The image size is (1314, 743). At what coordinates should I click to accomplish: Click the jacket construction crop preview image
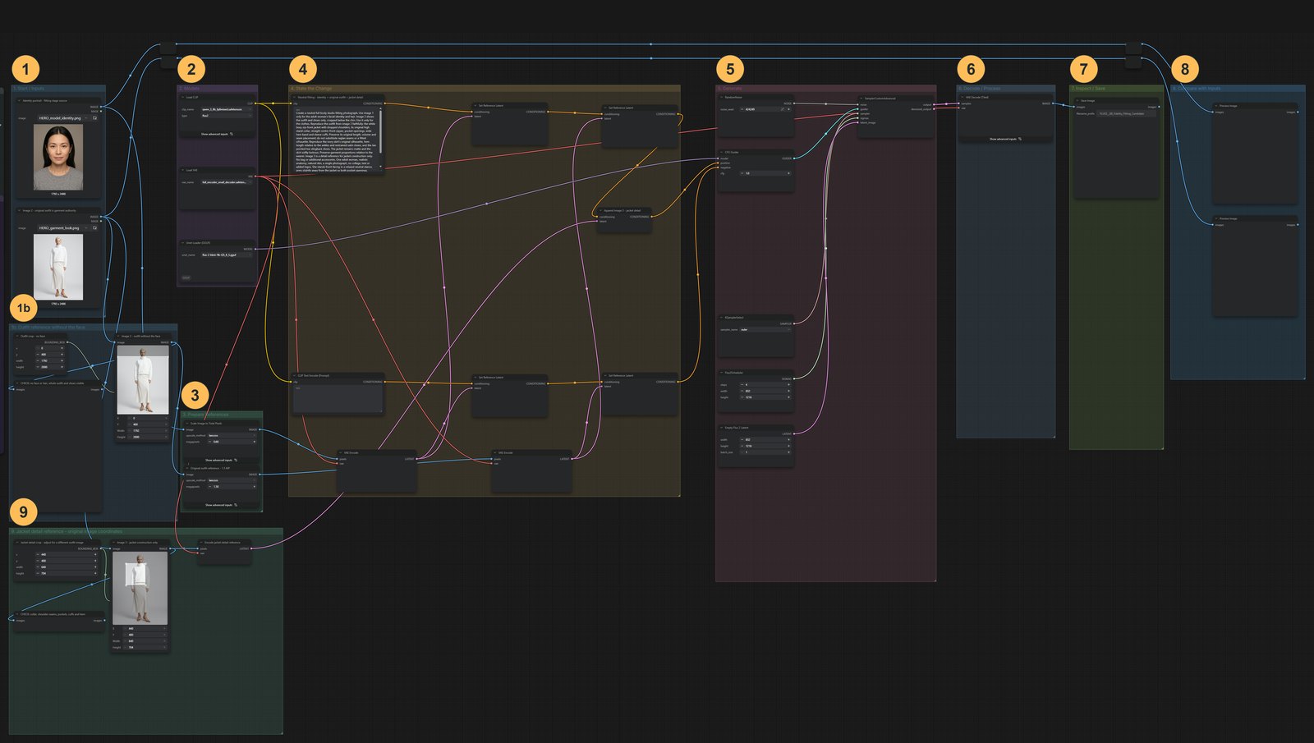click(x=140, y=588)
